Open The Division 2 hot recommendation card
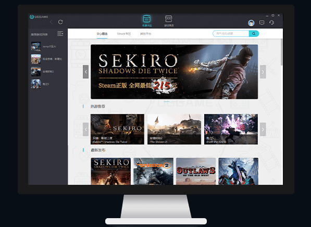Image resolution: width=311 pixels, height=227 pixels. pos(174,129)
